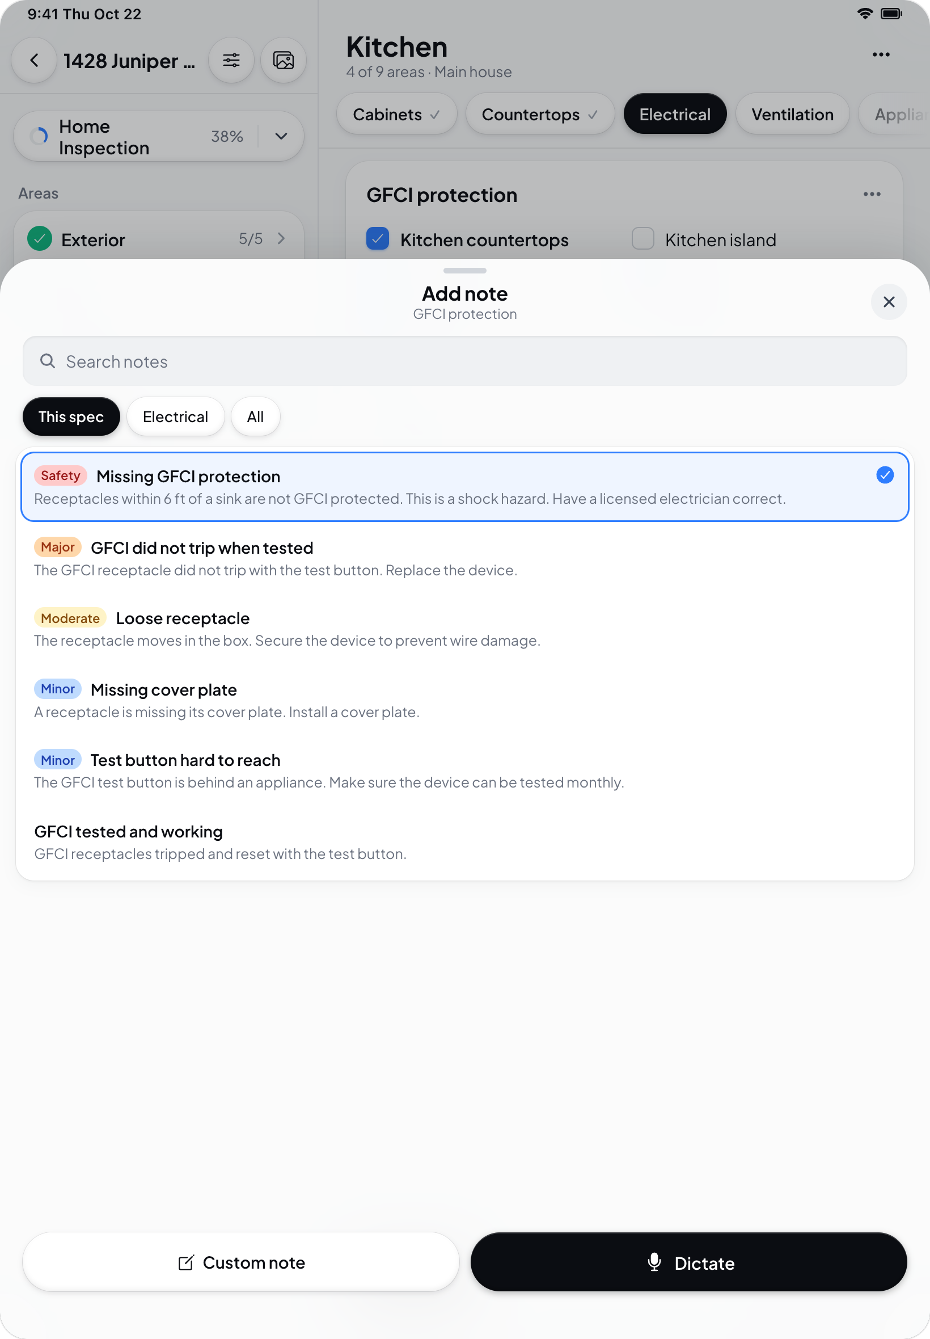This screenshot has height=1339, width=930.
Task: Focus the Search notes field
Action: click(x=464, y=361)
